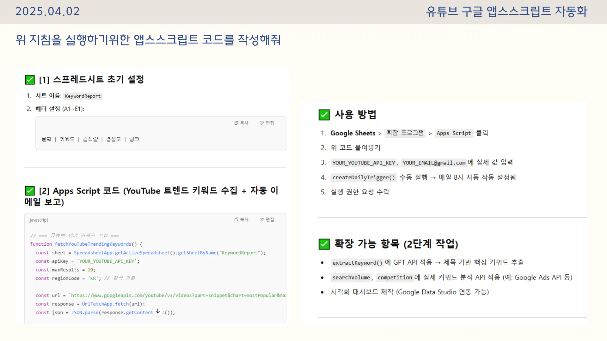Screen dimensions: 607x341
Task: Click the header text 날짜 | 키워드 | 검색량
Action: pos(90,139)
